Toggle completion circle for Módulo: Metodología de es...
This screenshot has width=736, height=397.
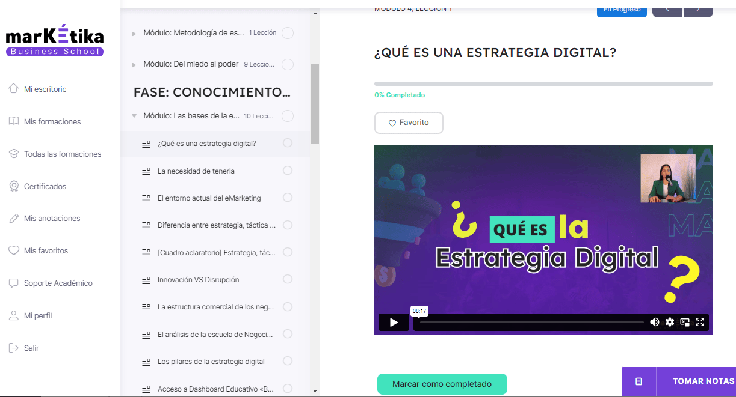point(288,33)
